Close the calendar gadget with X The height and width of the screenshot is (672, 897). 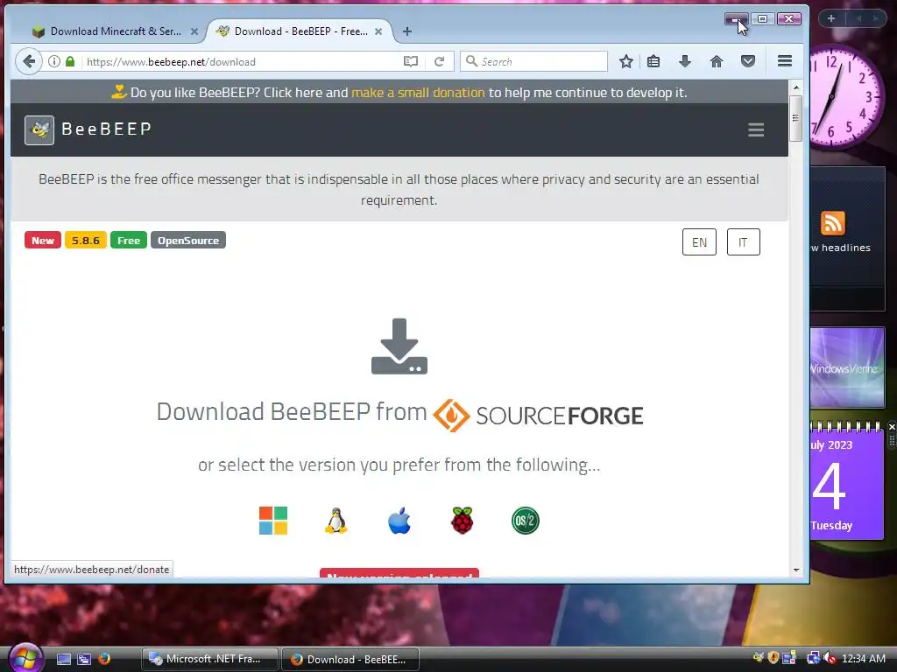click(891, 427)
